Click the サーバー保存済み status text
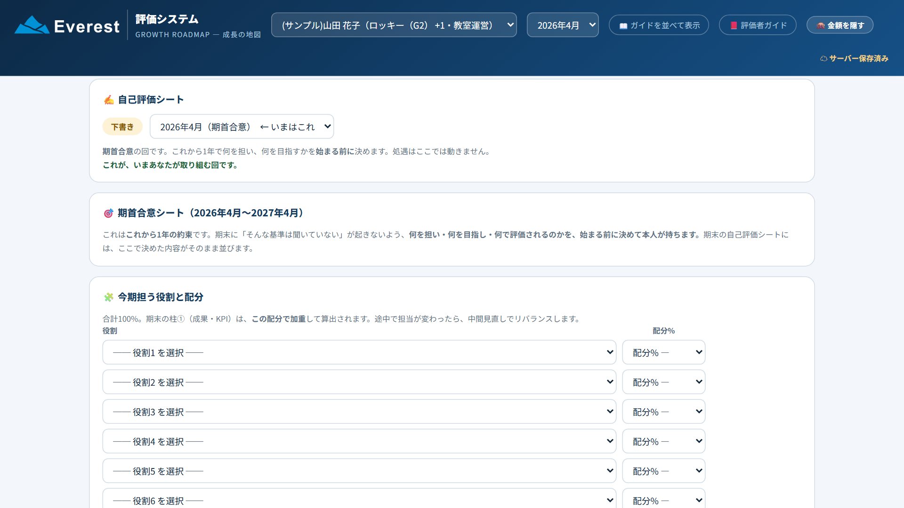 pyautogui.click(x=859, y=58)
